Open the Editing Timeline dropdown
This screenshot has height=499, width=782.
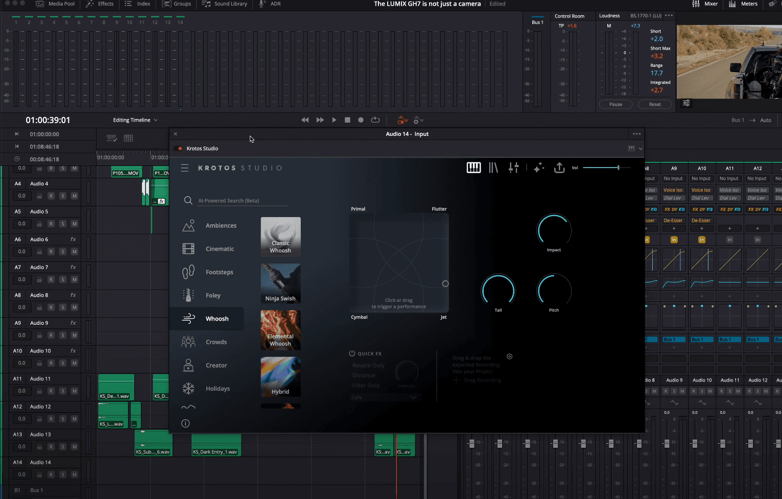click(135, 120)
